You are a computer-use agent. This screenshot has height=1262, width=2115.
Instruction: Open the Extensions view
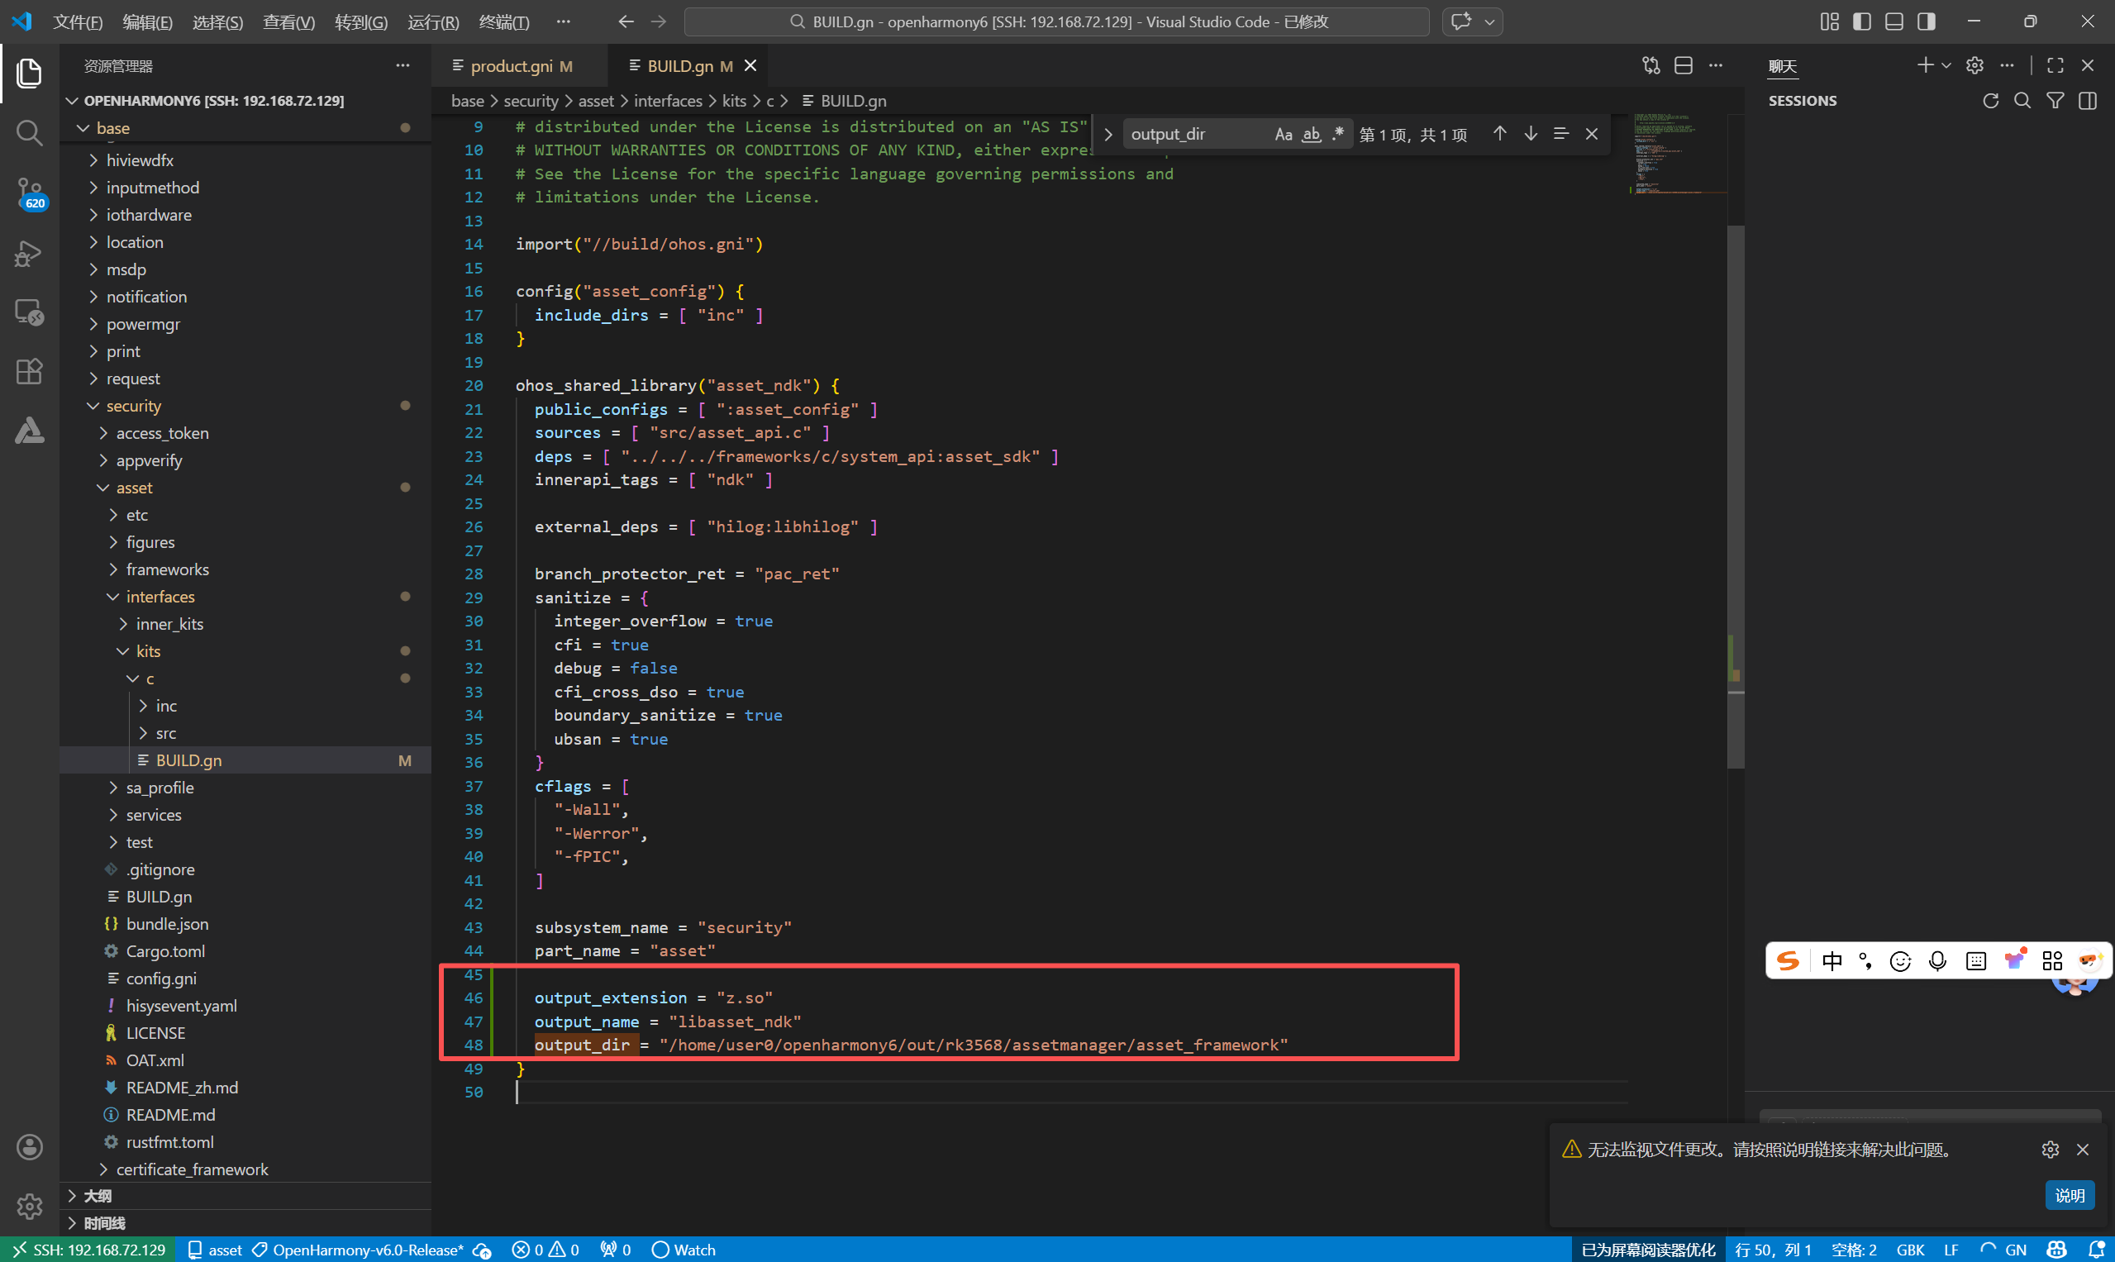29,372
